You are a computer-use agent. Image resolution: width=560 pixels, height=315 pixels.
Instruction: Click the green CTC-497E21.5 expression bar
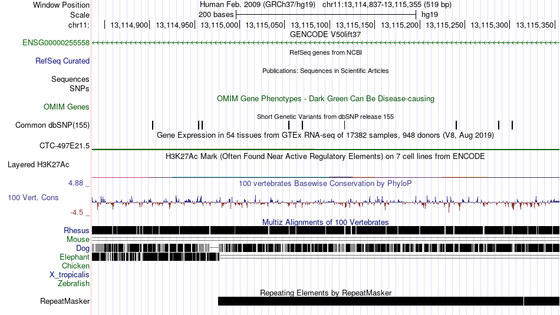[325, 149]
